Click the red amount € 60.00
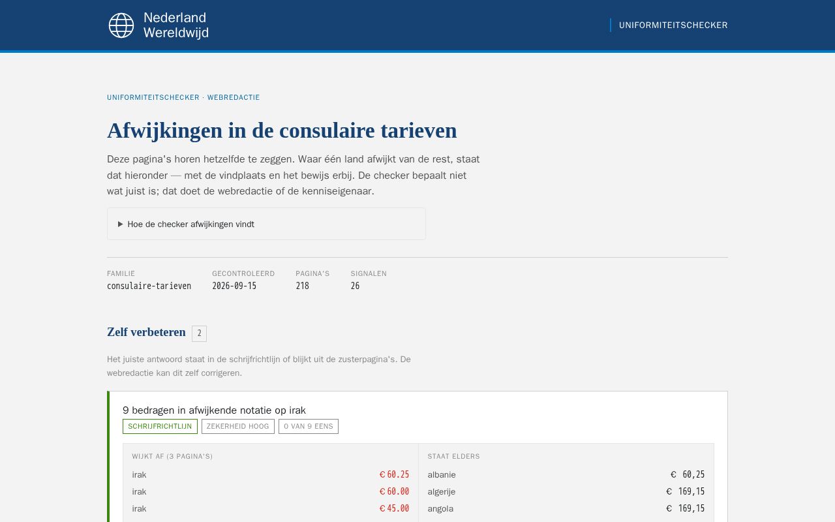Screen dimensions: 835x522 click(394, 491)
